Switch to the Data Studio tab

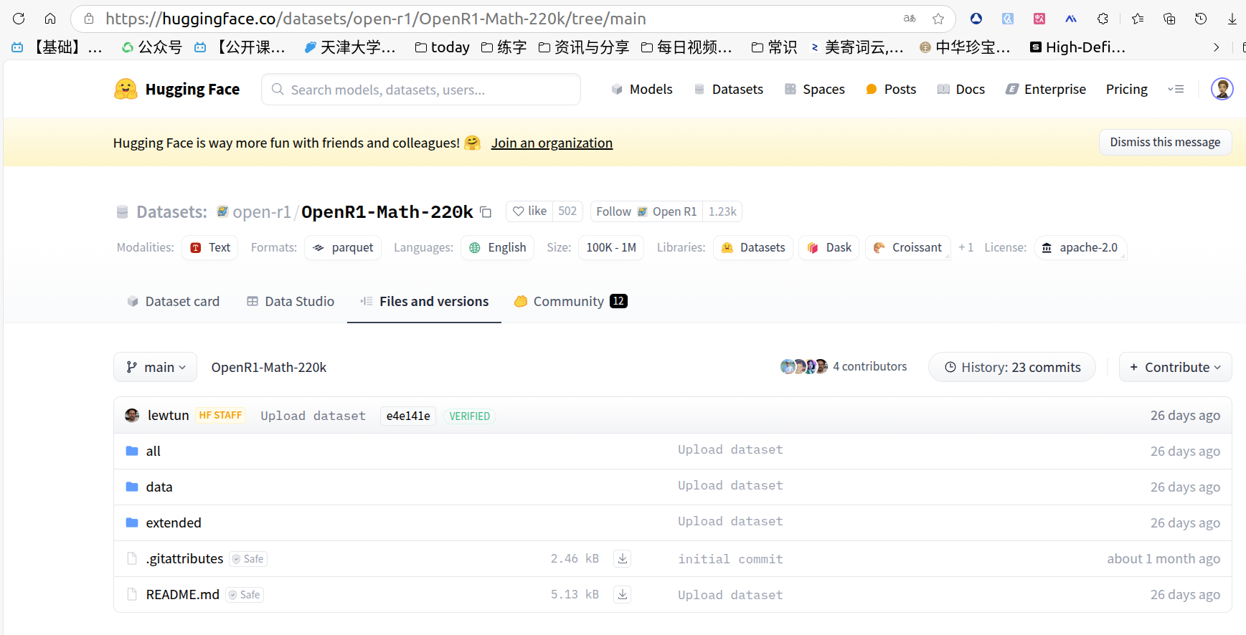tap(291, 302)
